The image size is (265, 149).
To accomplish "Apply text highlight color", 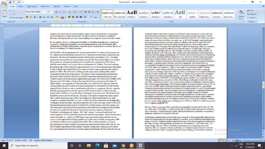I will coord(57,18).
